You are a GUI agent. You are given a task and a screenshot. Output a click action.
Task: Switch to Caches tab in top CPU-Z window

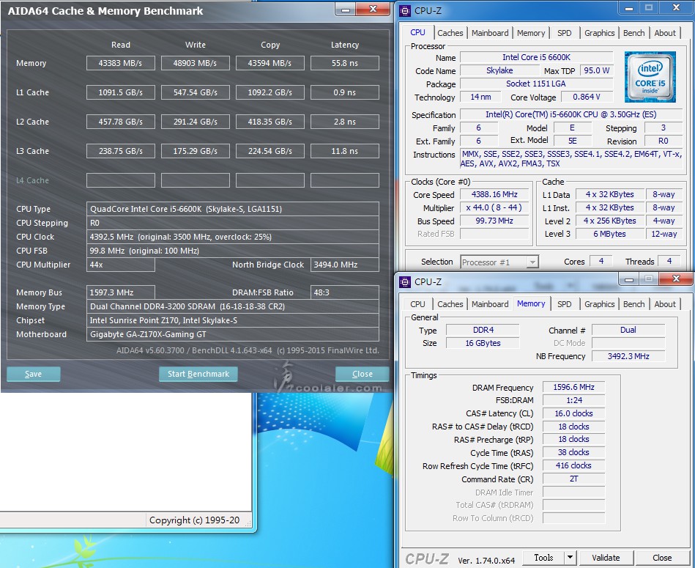tap(450, 33)
